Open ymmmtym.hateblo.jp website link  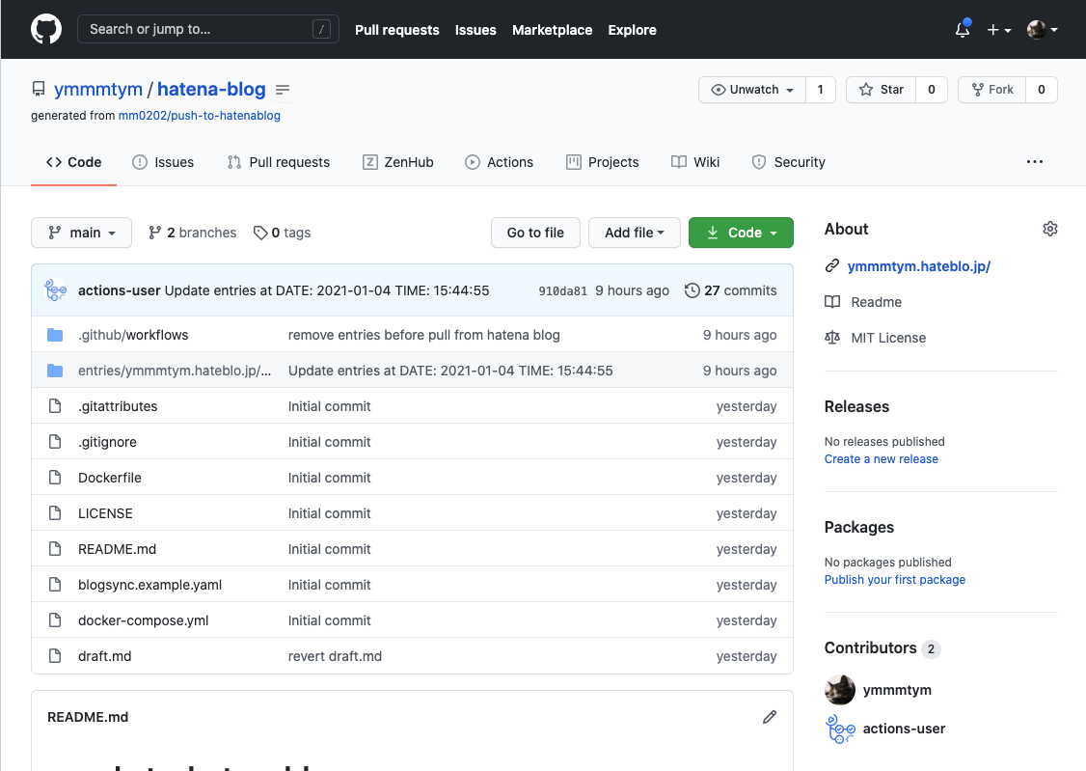coord(919,266)
